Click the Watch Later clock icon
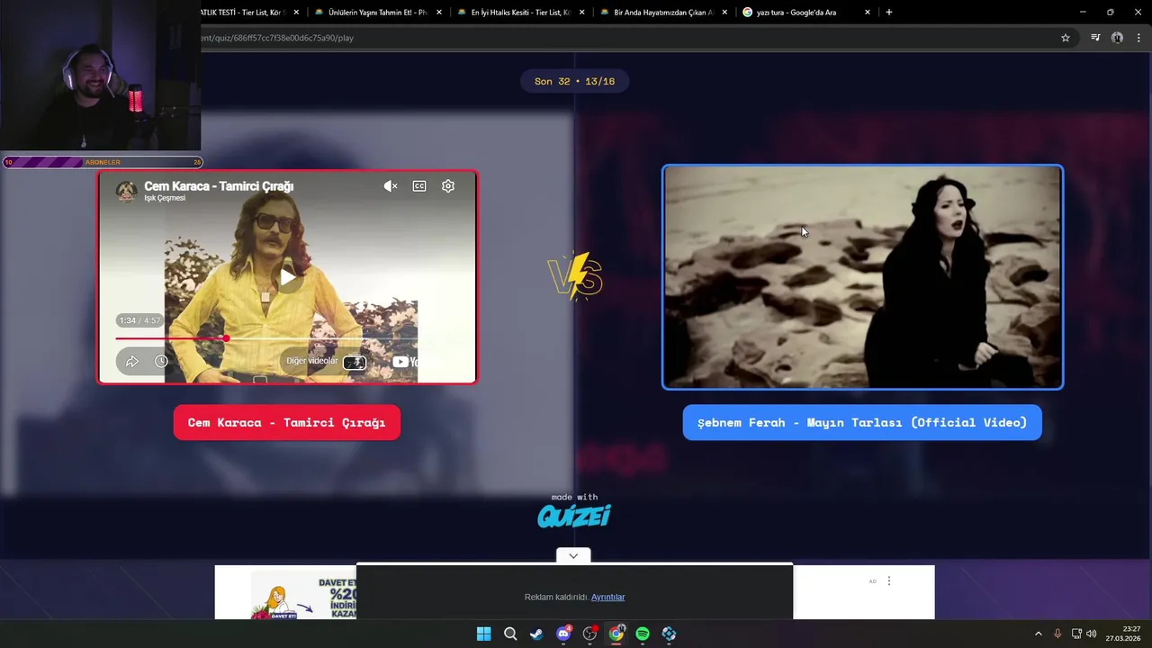This screenshot has width=1152, height=648. [x=161, y=361]
